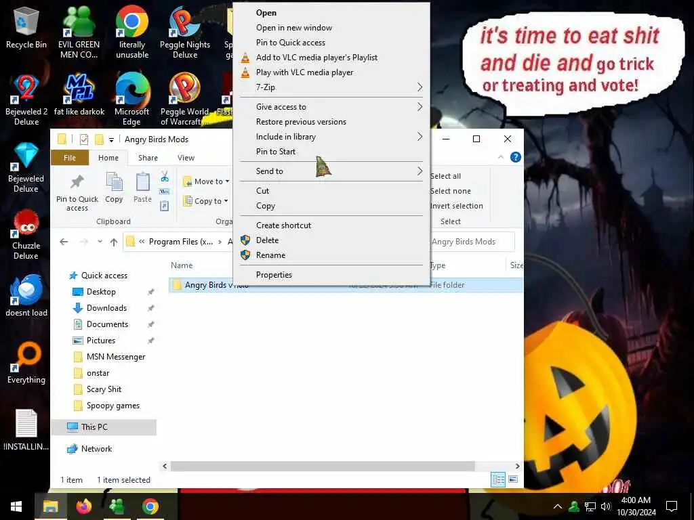Click the Paste icon in the ribbon
This screenshot has height=520, width=694.
(x=142, y=188)
